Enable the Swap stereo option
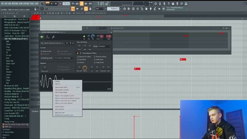247x139 pixels. pos(95,63)
